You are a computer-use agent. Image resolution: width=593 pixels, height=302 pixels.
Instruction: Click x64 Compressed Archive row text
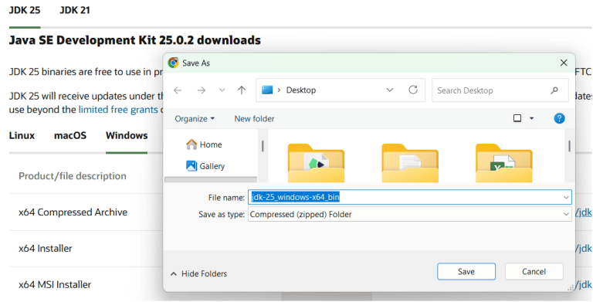pyautogui.click(x=73, y=212)
